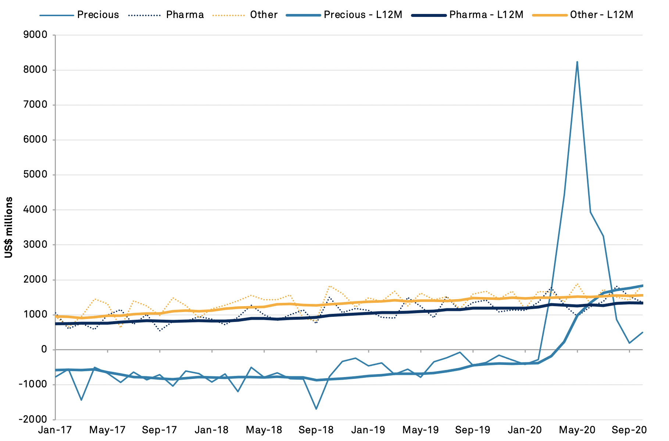Click the 'Precious - L12M' legend label

363,15
